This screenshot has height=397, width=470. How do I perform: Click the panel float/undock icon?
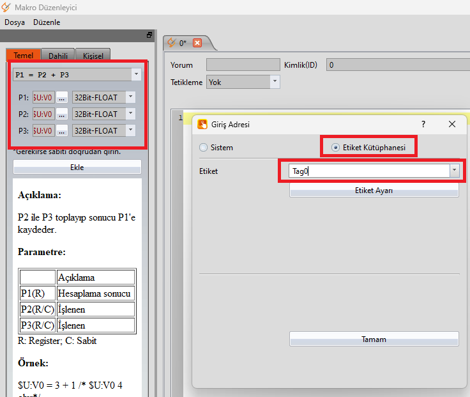149,35
